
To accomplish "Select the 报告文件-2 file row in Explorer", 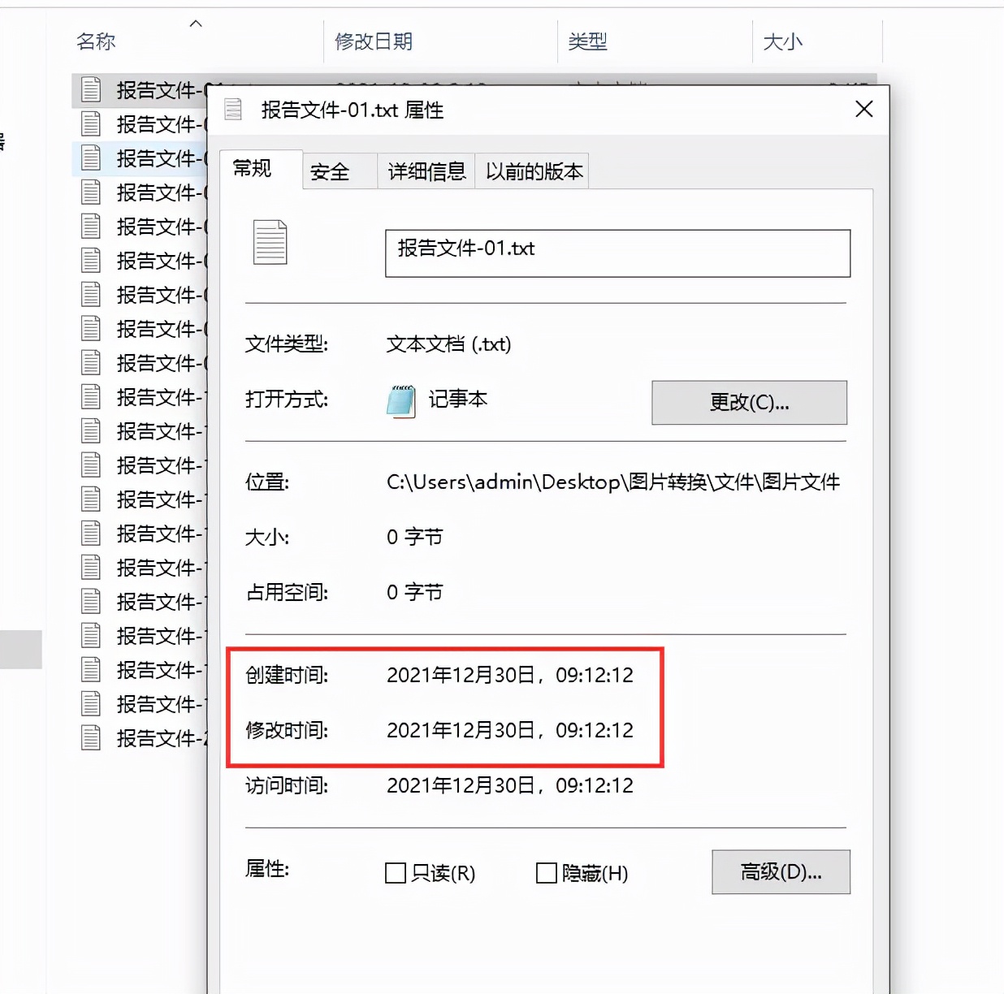I will (140, 737).
